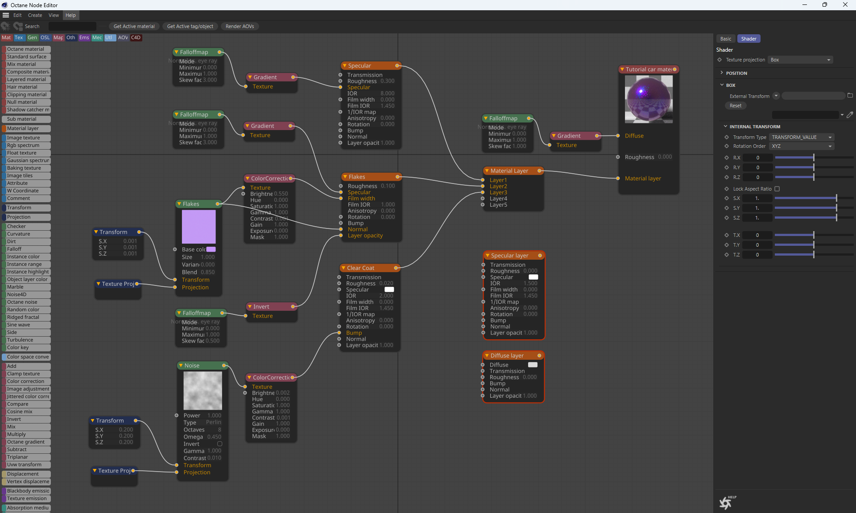Image resolution: width=856 pixels, height=513 pixels.
Task: Click the grid snap icon left of Search
Action: (x=6, y=26)
